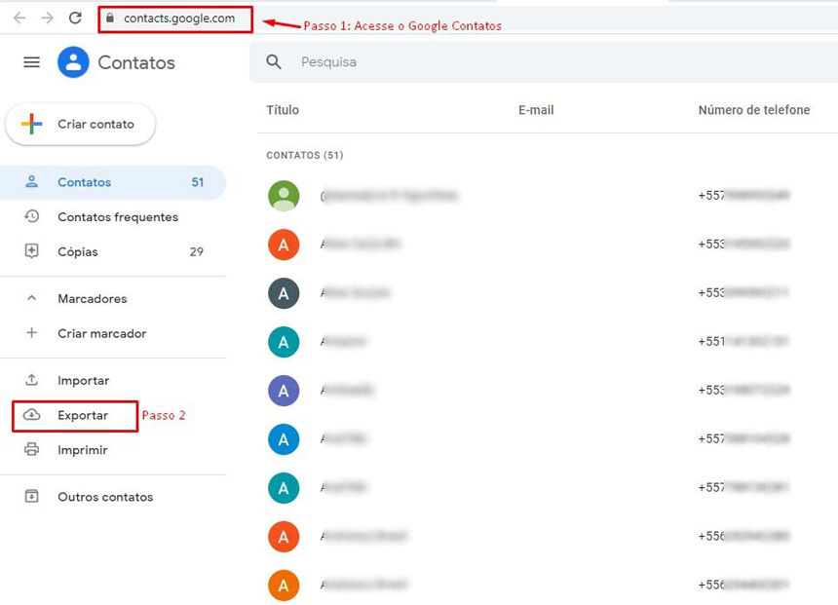838x605 pixels.
Task: Go back using the browser back arrow
Action: click(x=19, y=19)
